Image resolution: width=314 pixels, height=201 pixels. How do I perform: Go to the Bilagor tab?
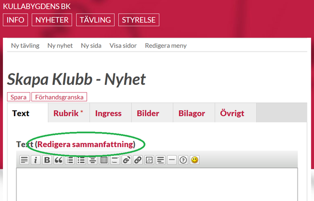pyautogui.click(x=191, y=113)
